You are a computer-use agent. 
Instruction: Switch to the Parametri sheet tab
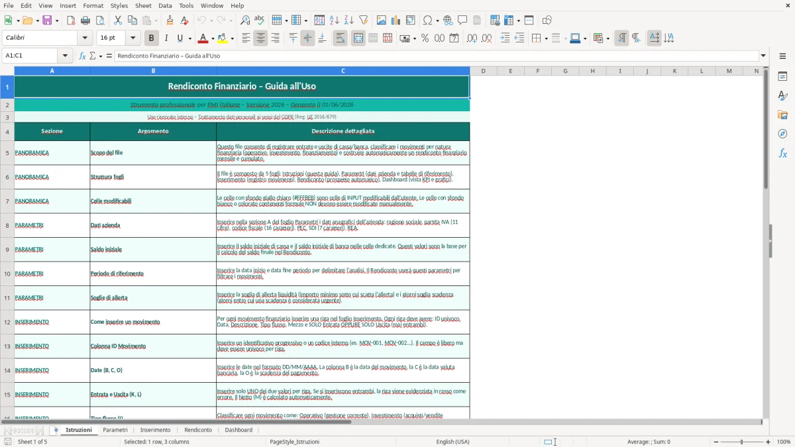pos(115,430)
